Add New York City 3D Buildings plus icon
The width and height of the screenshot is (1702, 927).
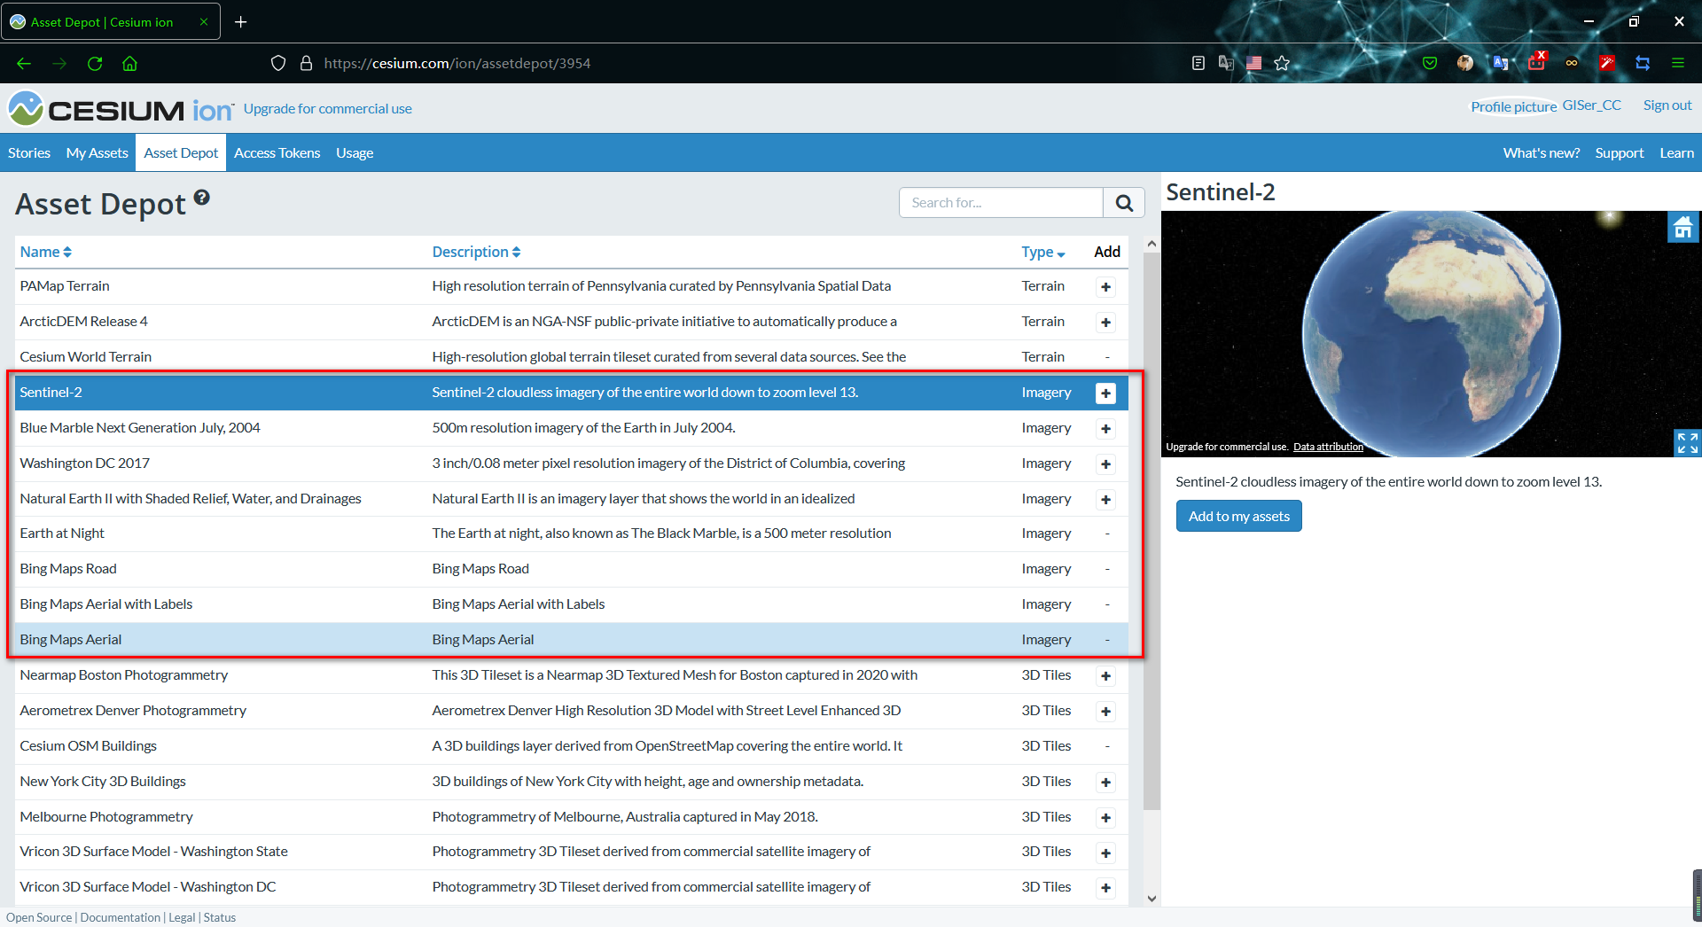tap(1105, 783)
